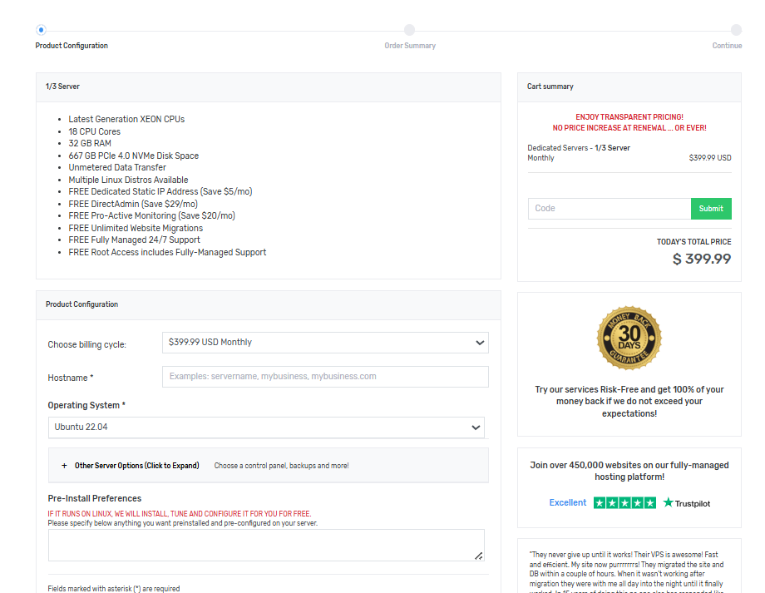The height and width of the screenshot is (593, 765).
Task: Click the '1/3 Server' panel heading
Action: 62,86
